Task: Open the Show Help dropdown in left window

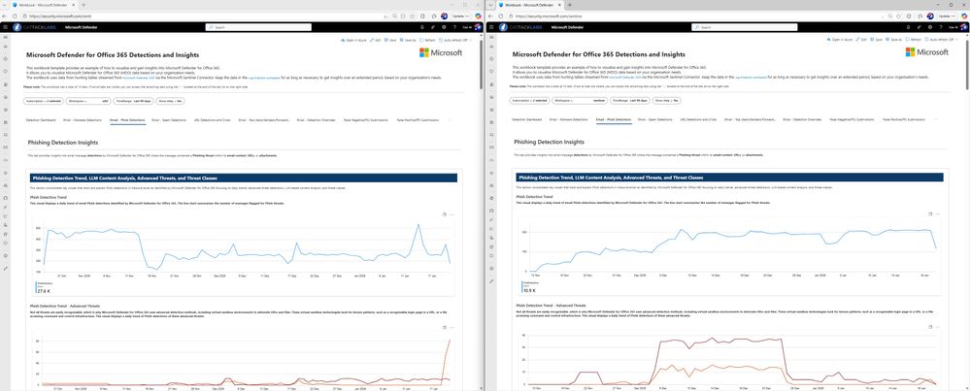Action: click(x=171, y=100)
